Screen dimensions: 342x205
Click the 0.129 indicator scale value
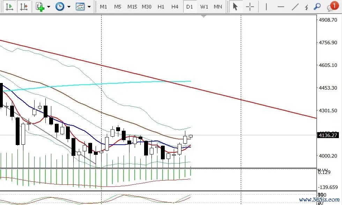[324, 172]
